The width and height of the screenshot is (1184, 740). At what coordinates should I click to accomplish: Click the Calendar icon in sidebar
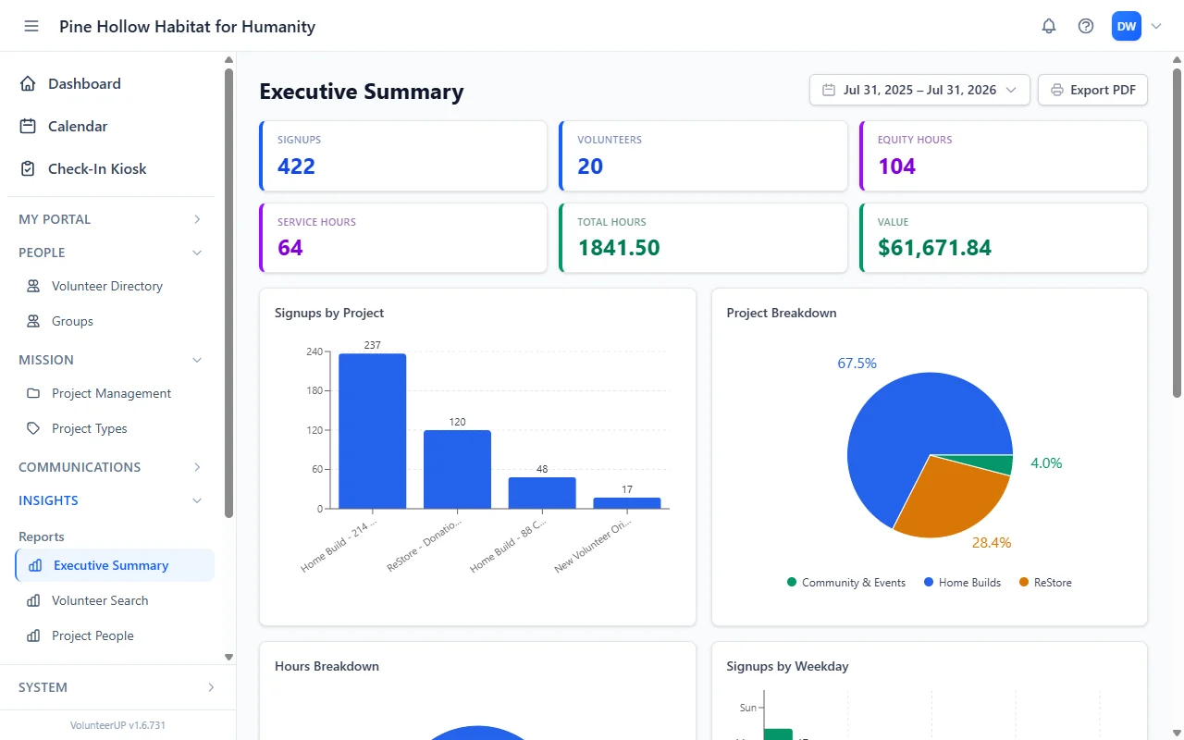click(28, 126)
